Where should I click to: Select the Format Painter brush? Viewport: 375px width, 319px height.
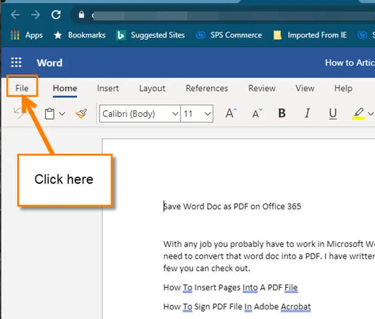[x=81, y=113]
